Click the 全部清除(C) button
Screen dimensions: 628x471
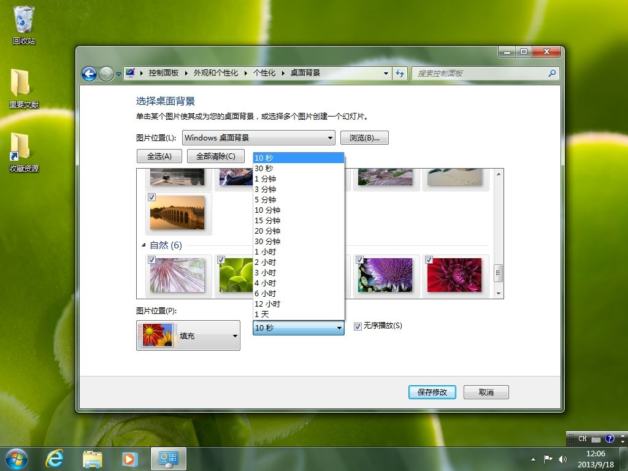tap(216, 156)
